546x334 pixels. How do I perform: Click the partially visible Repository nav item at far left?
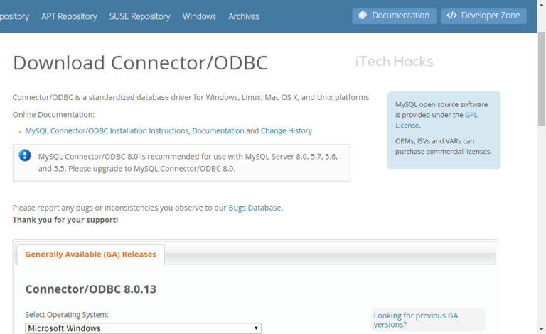click(14, 16)
